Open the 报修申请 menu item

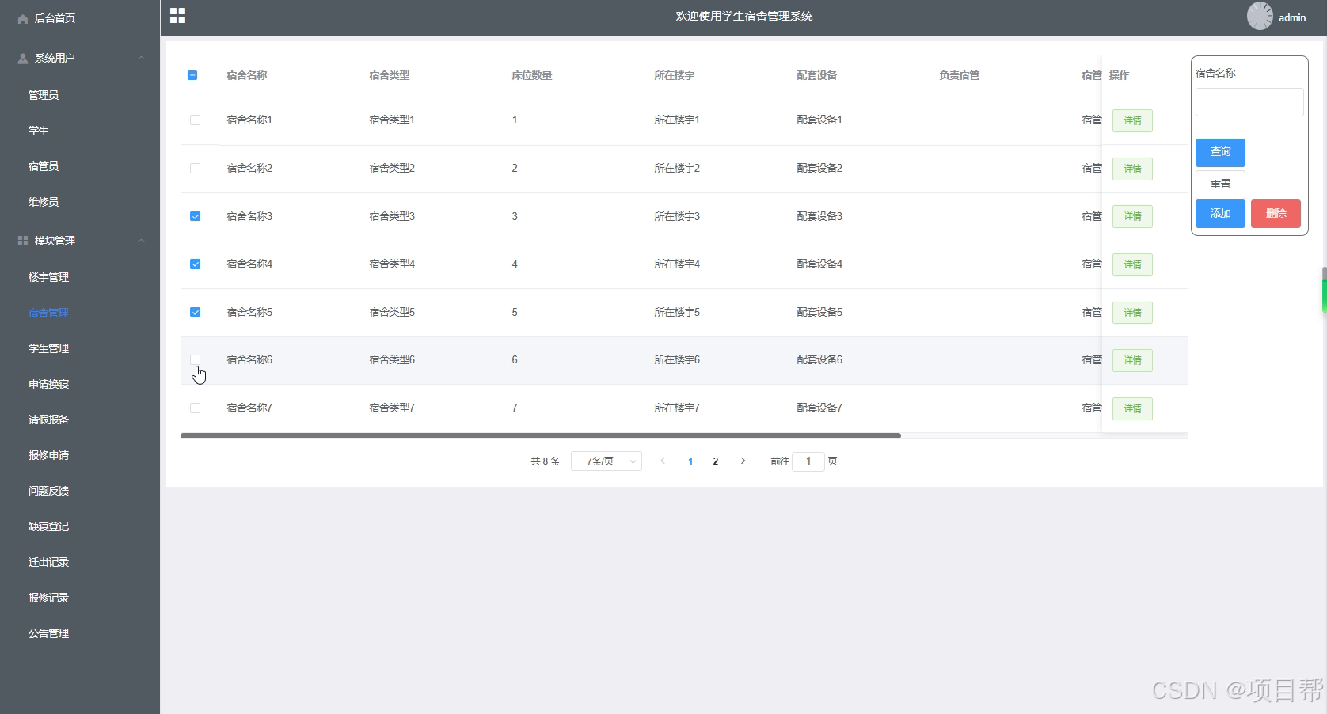pos(48,455)
